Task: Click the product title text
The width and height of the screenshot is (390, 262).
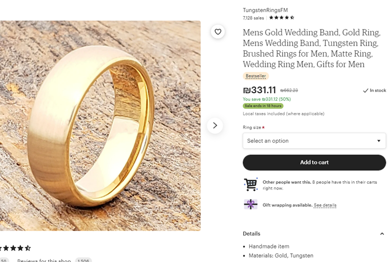Action: coord(303,48)
